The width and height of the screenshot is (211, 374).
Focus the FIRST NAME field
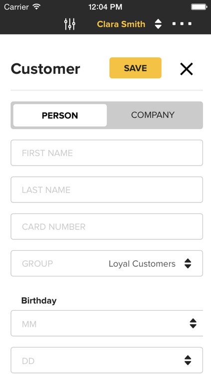(107, 153)
